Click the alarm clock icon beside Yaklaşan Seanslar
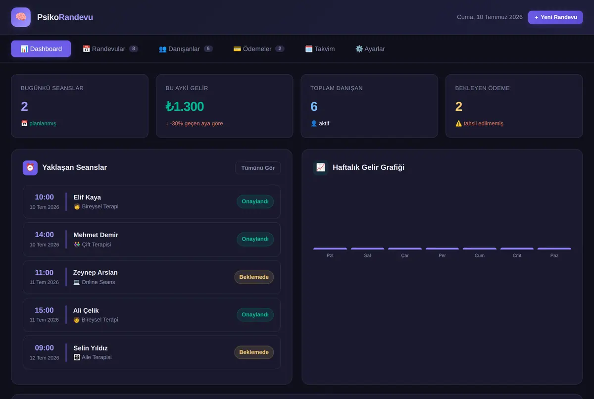594x399 pixels. (x=30, y=168)
